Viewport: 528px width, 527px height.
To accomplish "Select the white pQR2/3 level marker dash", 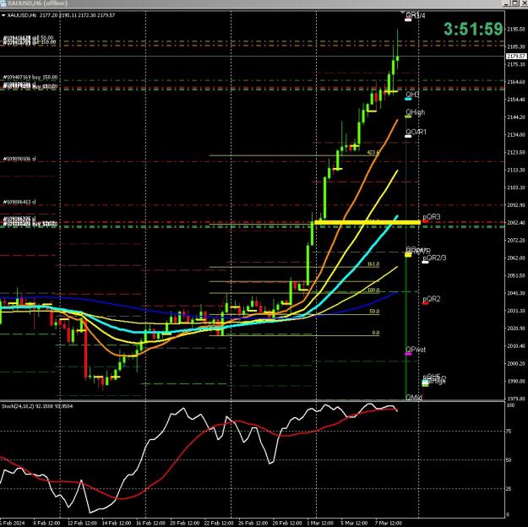I will coord(425,262).
